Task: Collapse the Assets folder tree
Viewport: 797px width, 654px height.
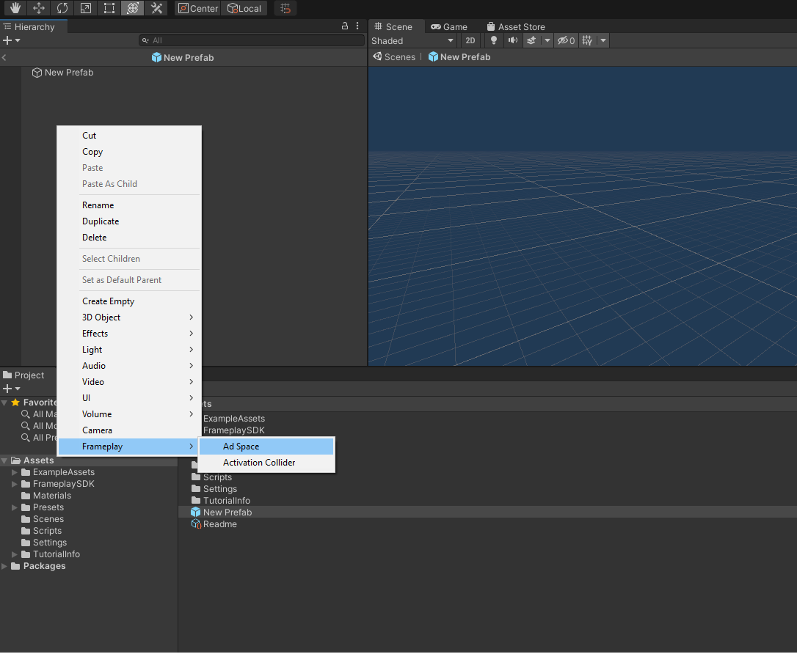Action: (4, 460)
